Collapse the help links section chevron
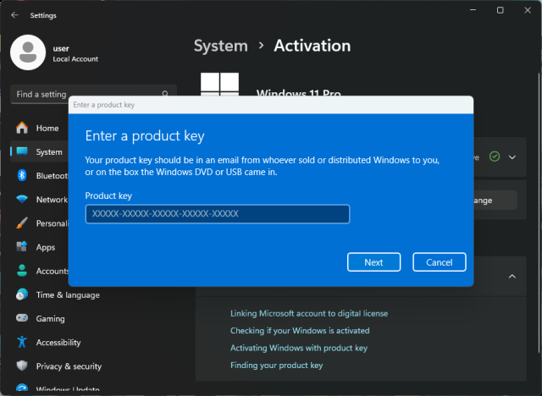The height and width of the screenshot is (396, 542). point(512,276)
